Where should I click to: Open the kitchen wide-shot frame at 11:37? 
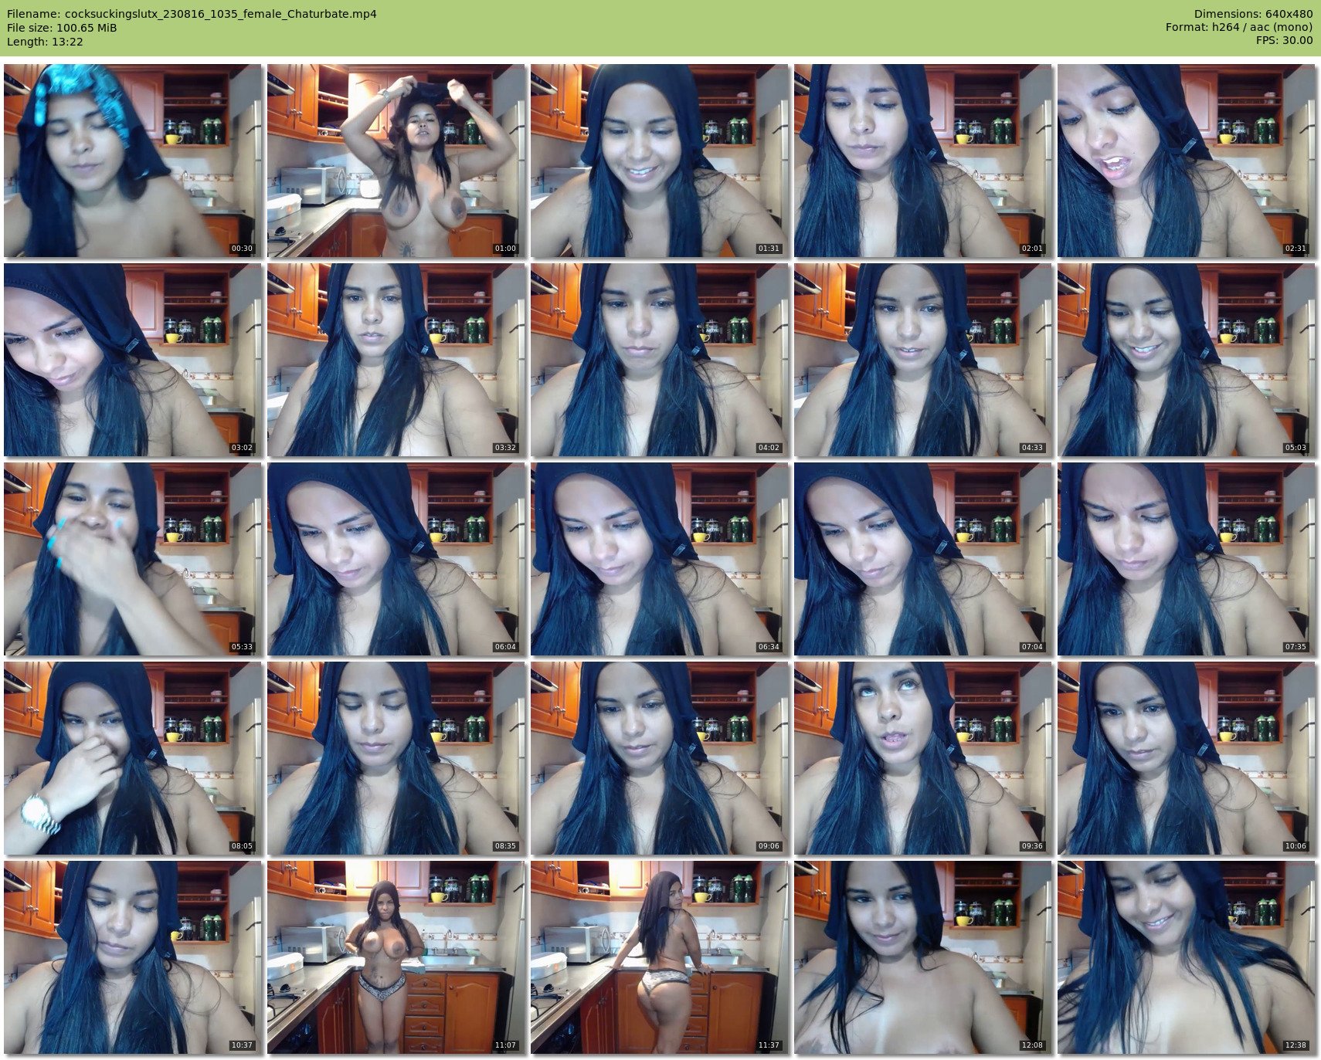tap(660, 957)
